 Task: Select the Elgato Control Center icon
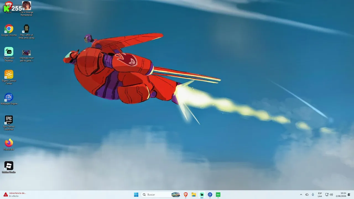[9, 77]
